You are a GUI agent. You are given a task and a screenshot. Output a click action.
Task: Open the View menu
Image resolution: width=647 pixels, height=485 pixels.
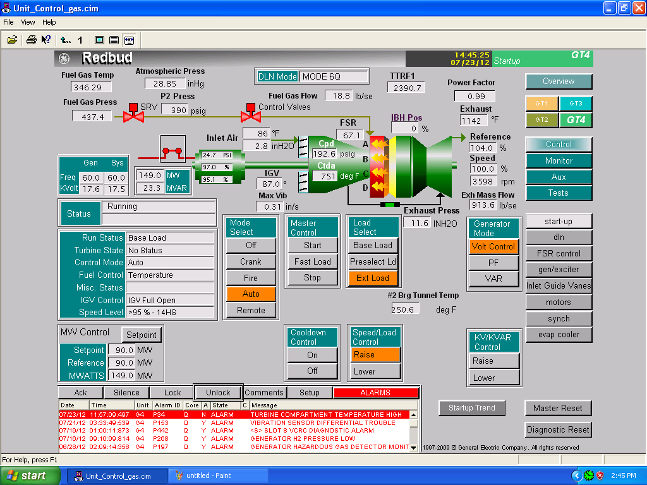coord(28,22)
